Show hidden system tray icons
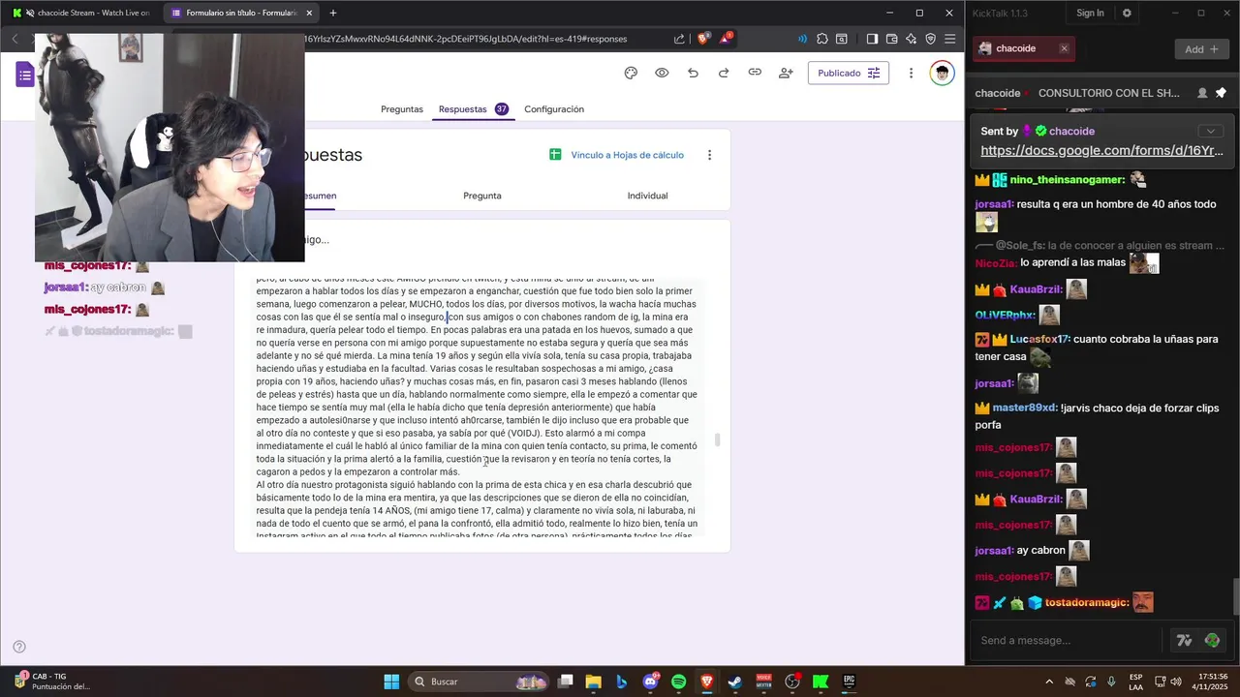The width and height of the screenshot is (1240, 697). 1049,682
